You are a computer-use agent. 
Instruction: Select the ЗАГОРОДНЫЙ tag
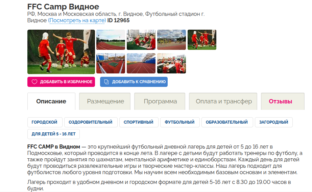point(273,122)
